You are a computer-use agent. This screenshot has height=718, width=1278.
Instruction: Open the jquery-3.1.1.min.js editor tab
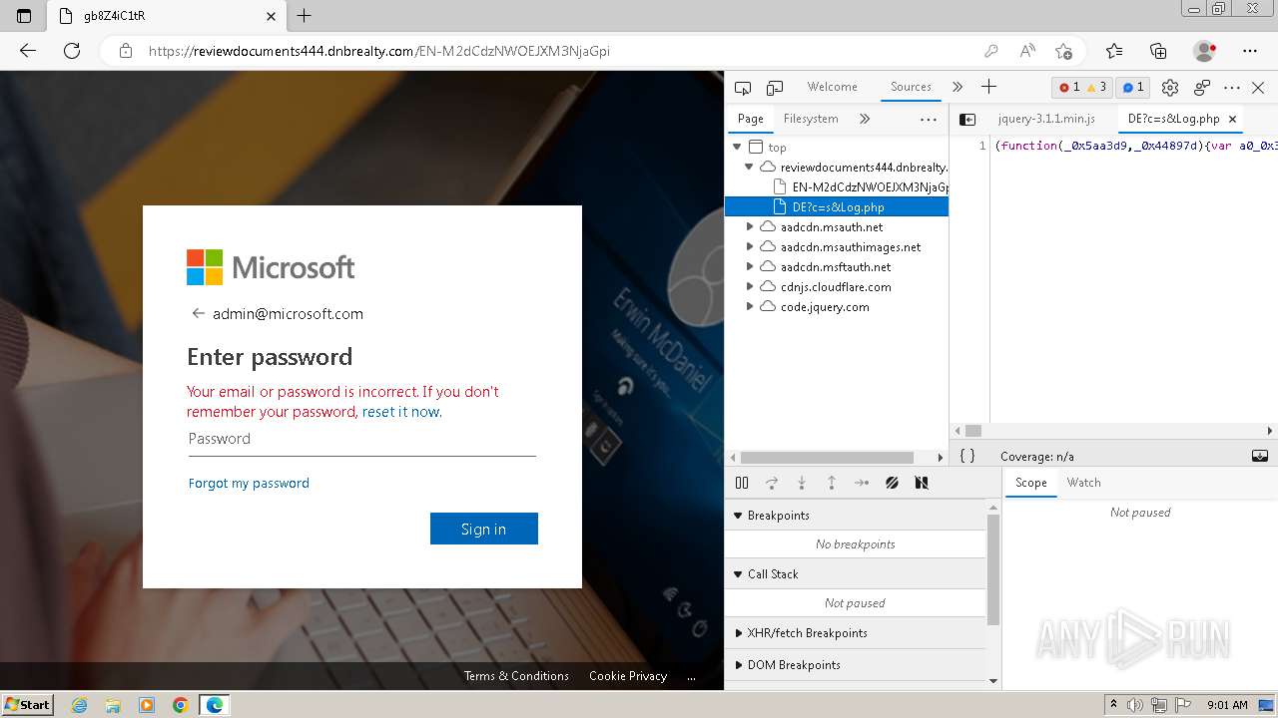click(1046, 119)
